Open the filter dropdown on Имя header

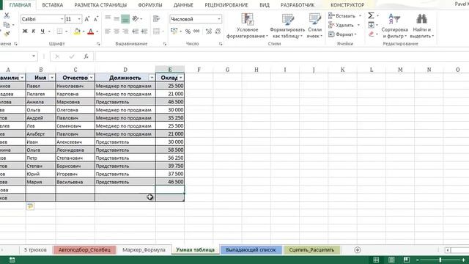(52, 78)
